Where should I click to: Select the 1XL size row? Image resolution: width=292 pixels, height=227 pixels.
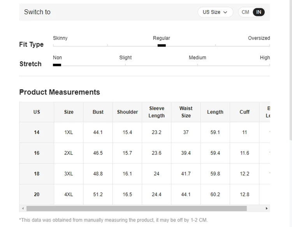(69, 132)
